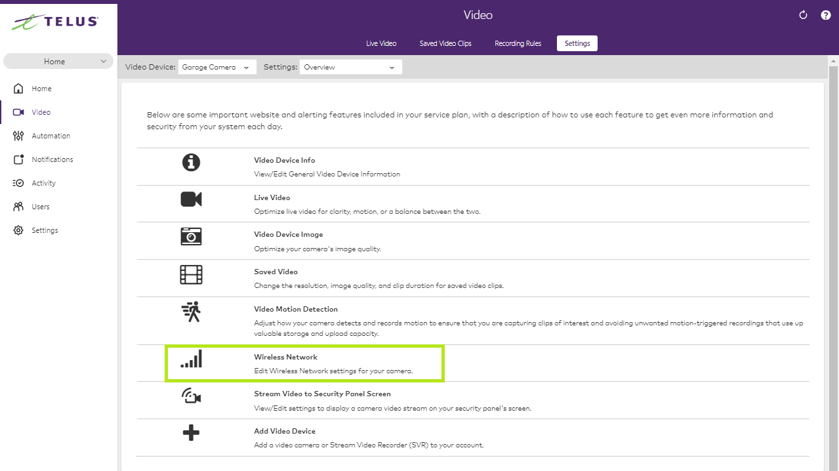Click the refresh icon in header
The image size is (839, 471).
coord(803,15)
